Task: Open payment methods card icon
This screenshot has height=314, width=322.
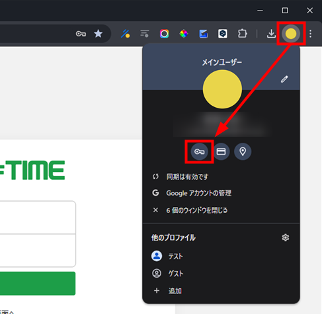Action: [x=221, y=151]
